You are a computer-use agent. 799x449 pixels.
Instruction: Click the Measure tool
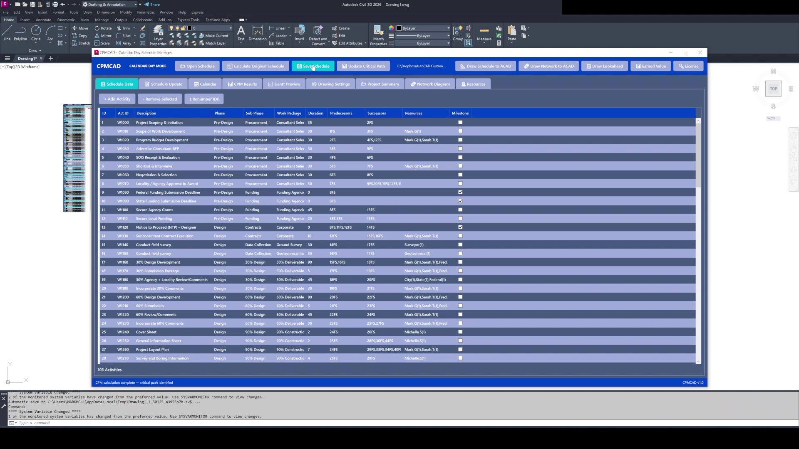[x=484, y=33]
